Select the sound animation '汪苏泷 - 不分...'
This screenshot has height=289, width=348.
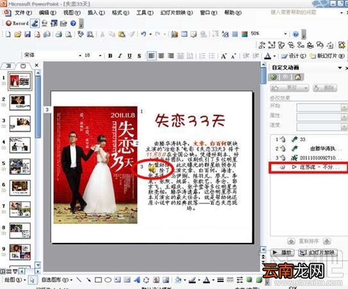point(308,167)
